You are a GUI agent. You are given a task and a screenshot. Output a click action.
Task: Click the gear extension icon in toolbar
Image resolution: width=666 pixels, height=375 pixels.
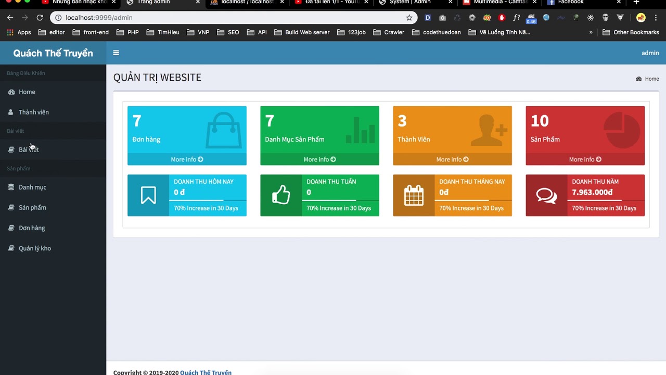[472, 18]
